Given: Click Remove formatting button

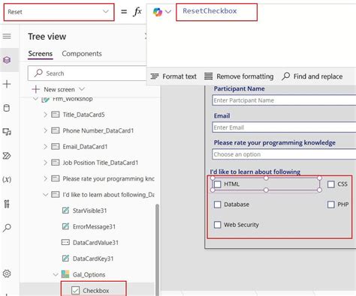Looking at the screenshot, I should coord(239,76).
